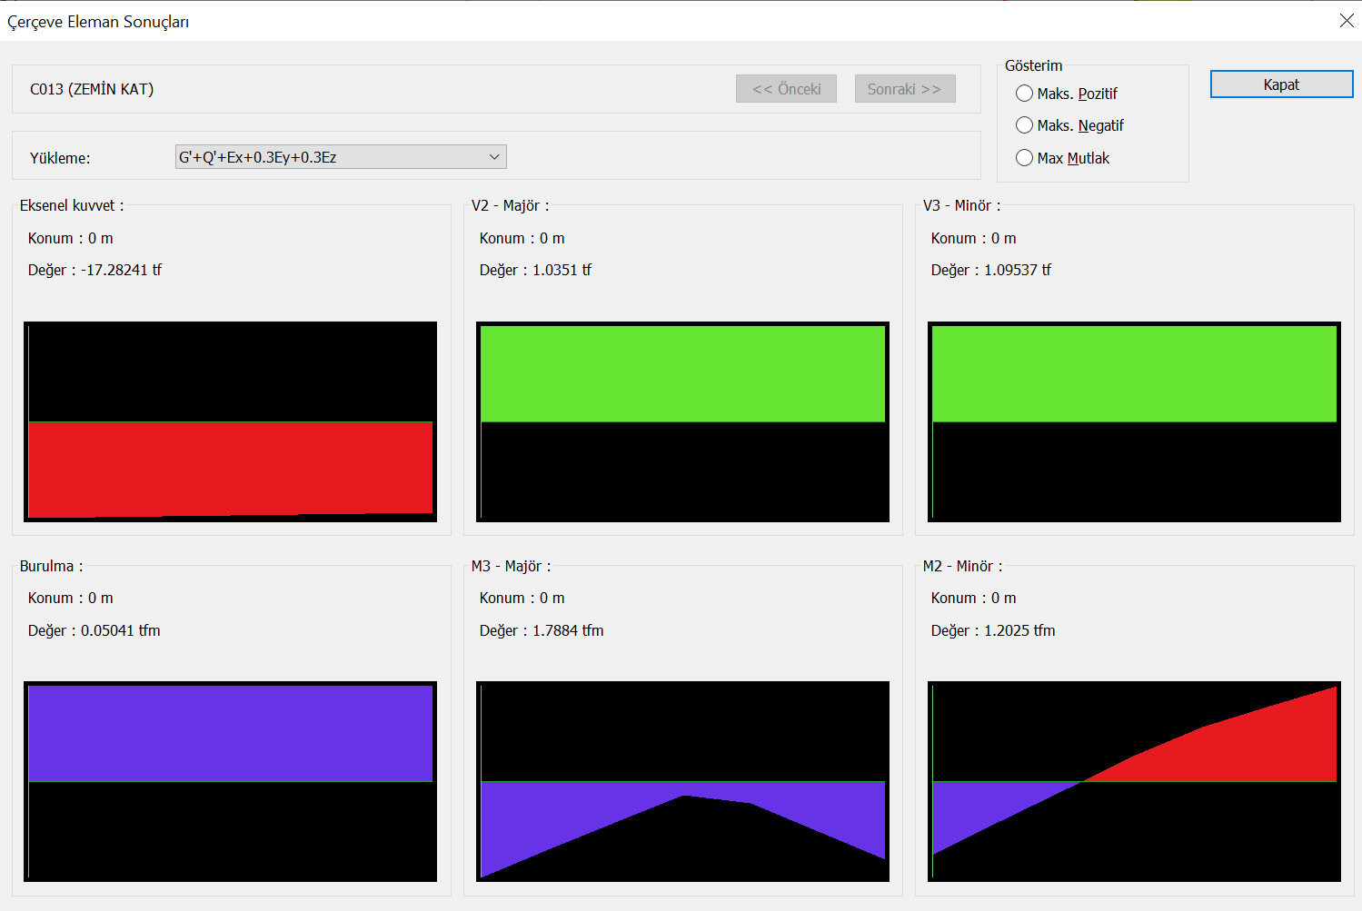Click the Eksenel kuvvet red diagram

point(230,468)
